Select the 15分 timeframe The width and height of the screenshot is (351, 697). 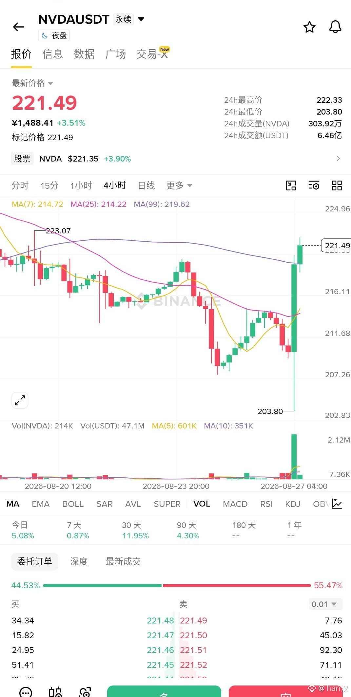click(49, 185)
